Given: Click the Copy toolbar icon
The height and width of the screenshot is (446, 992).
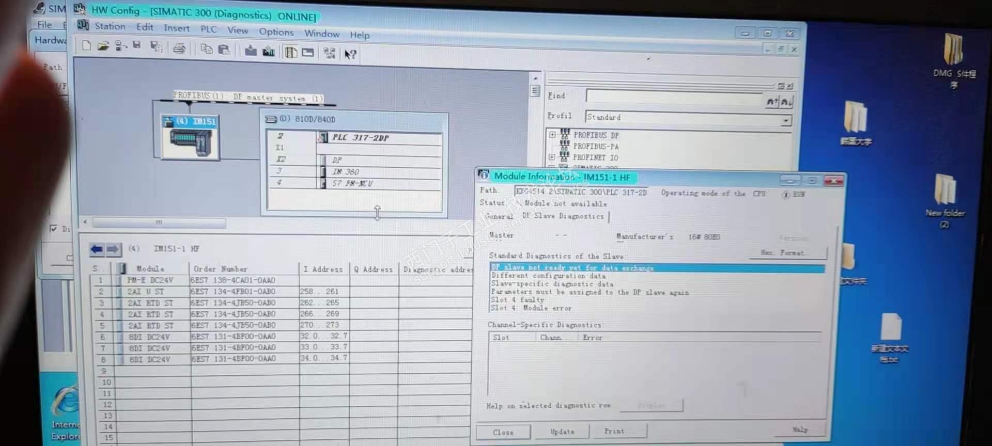Looking at the screenshot, I should tap(206, 49).
